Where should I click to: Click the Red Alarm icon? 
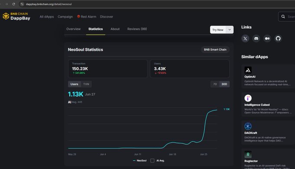click(79, 16)
